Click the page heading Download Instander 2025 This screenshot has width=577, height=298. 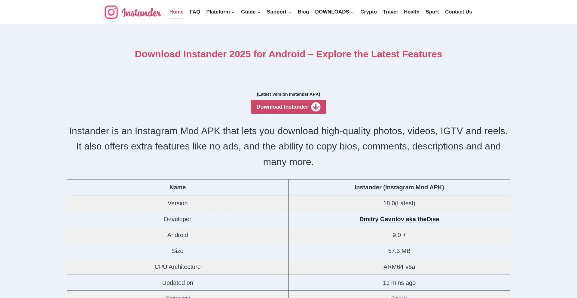[x=288, y=54]
